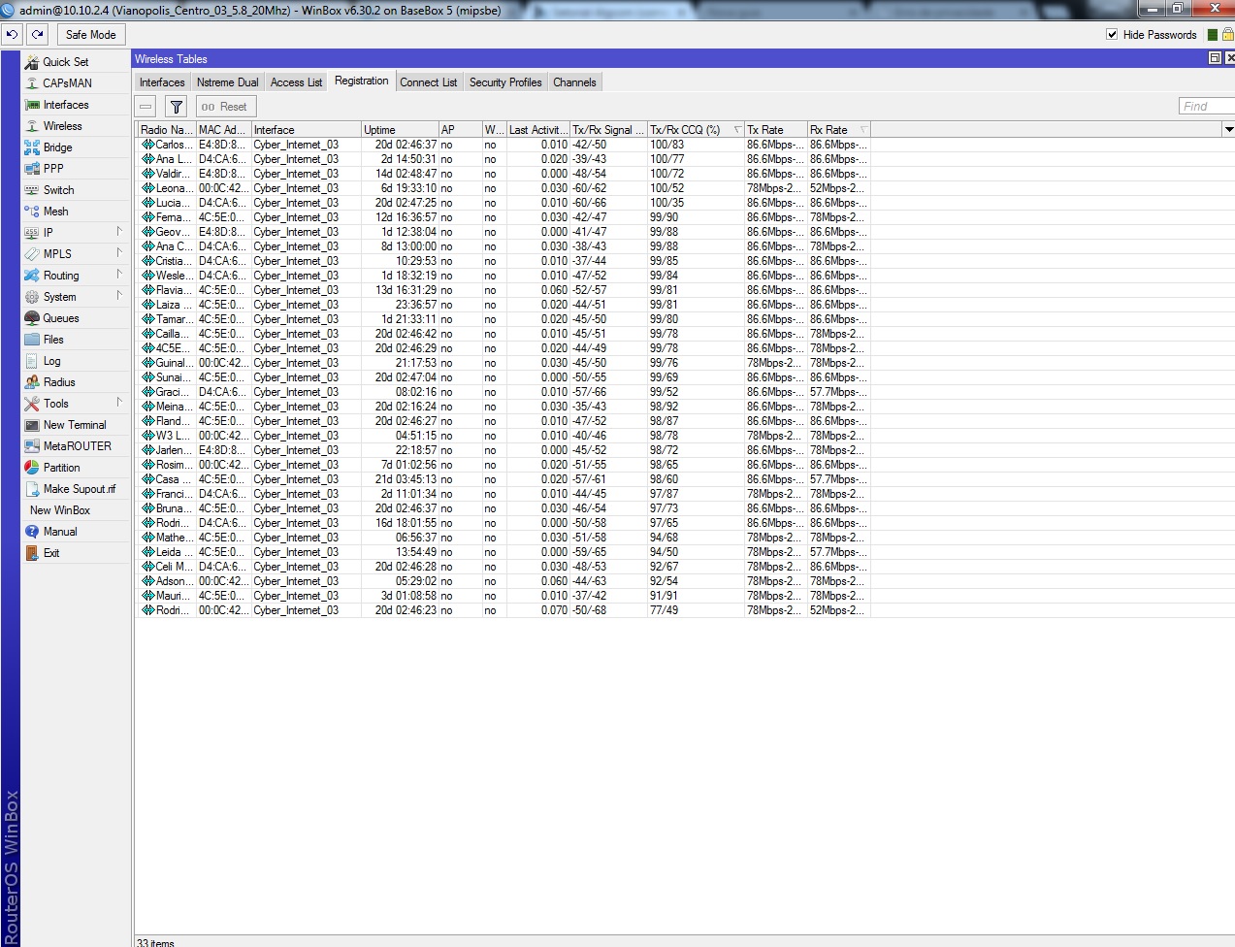
Task: Click the padlock icon at top right
Action: 1227,34
